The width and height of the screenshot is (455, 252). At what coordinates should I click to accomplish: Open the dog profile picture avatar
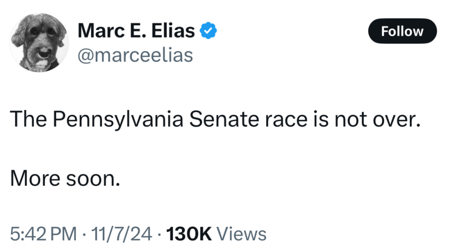(39, 43)
